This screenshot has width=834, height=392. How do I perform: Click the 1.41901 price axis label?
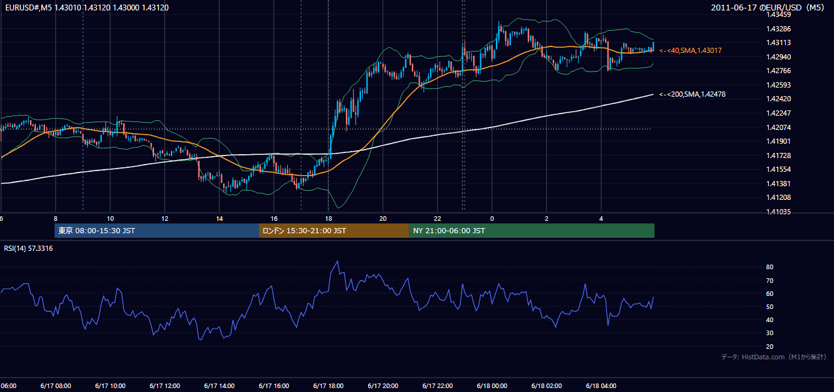(779, 141)
